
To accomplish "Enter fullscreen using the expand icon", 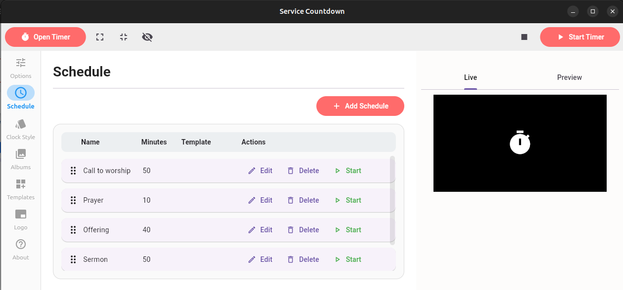I will coord(100,37).
